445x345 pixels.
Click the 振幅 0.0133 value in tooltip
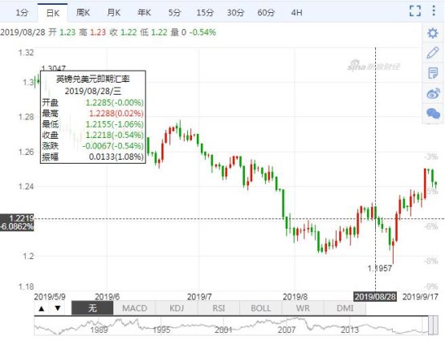[x=116, y=156]
